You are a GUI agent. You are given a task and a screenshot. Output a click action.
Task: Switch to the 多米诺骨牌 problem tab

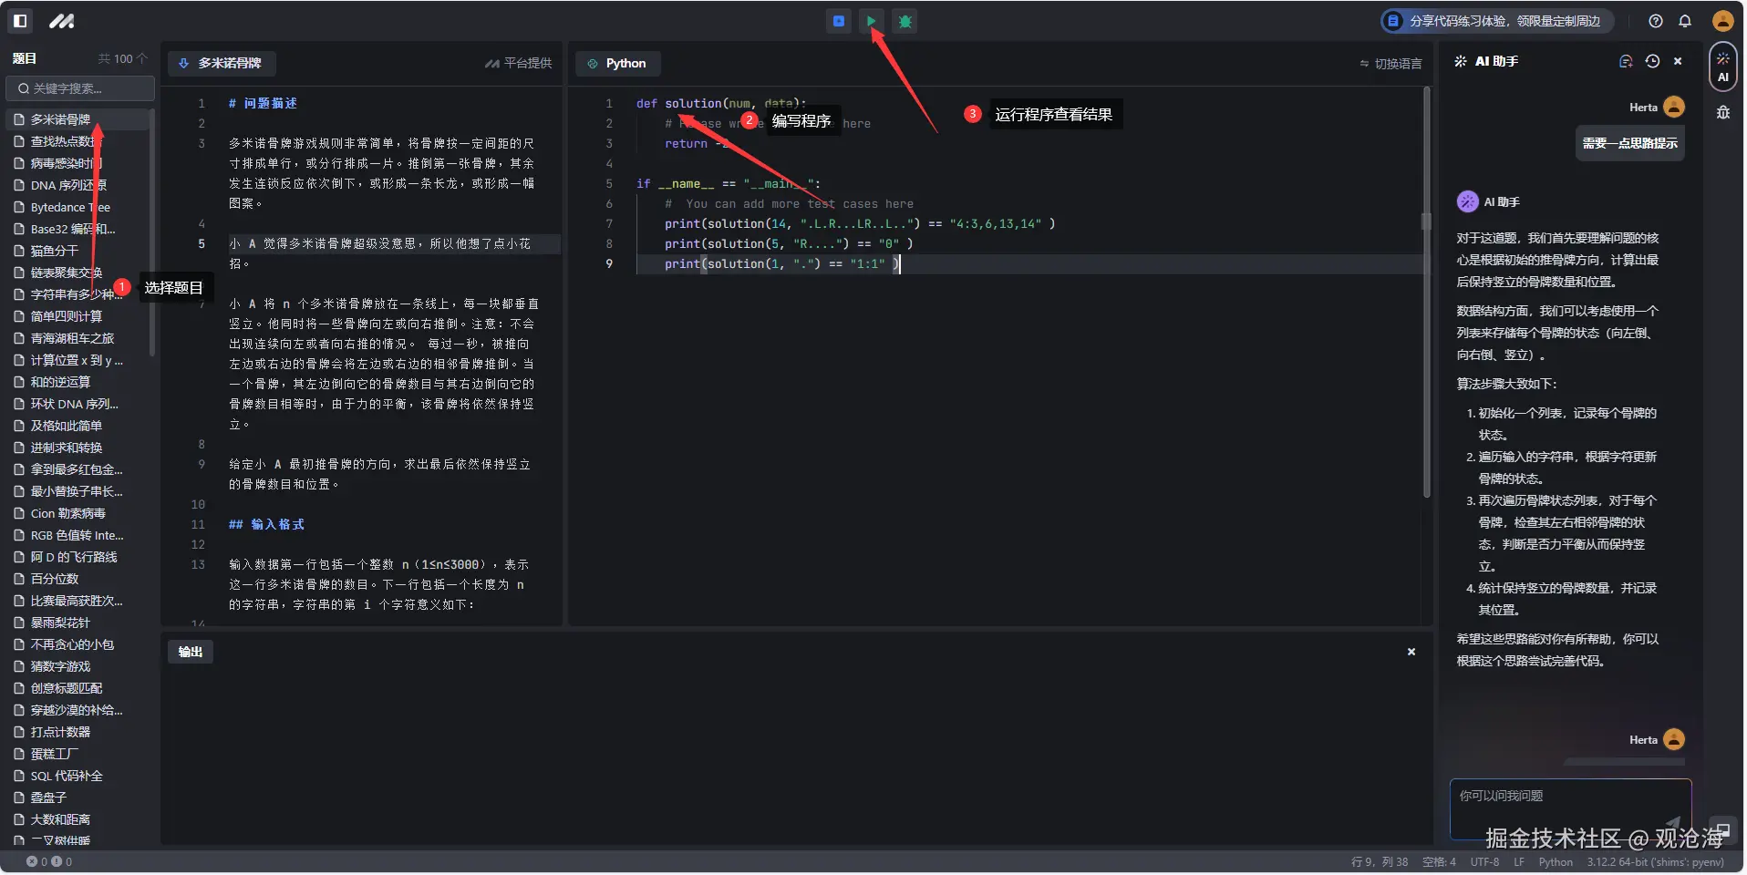222,63
